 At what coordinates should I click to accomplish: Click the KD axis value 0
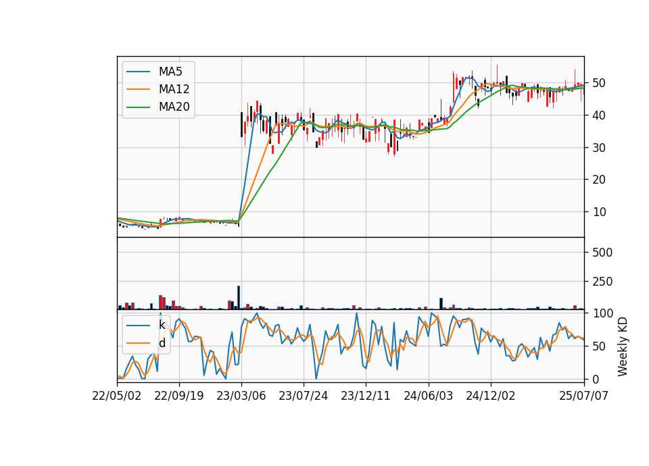click(x=596, y=379)
